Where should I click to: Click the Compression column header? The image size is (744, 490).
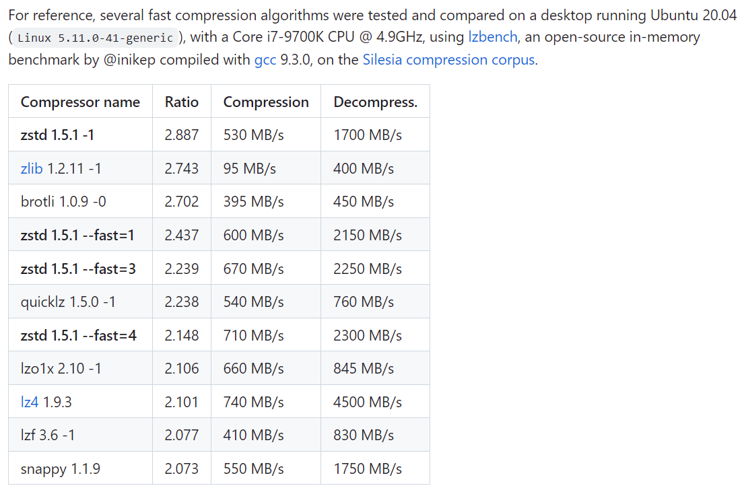(x=266, y=102)
